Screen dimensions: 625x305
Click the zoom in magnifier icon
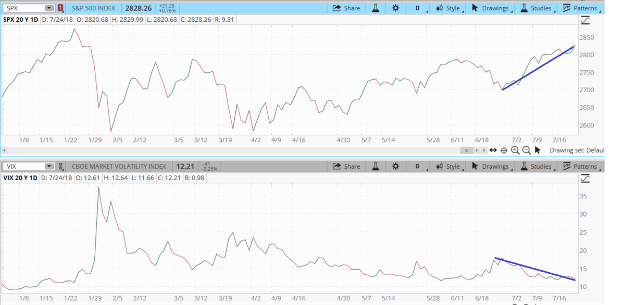pos(515,150)
